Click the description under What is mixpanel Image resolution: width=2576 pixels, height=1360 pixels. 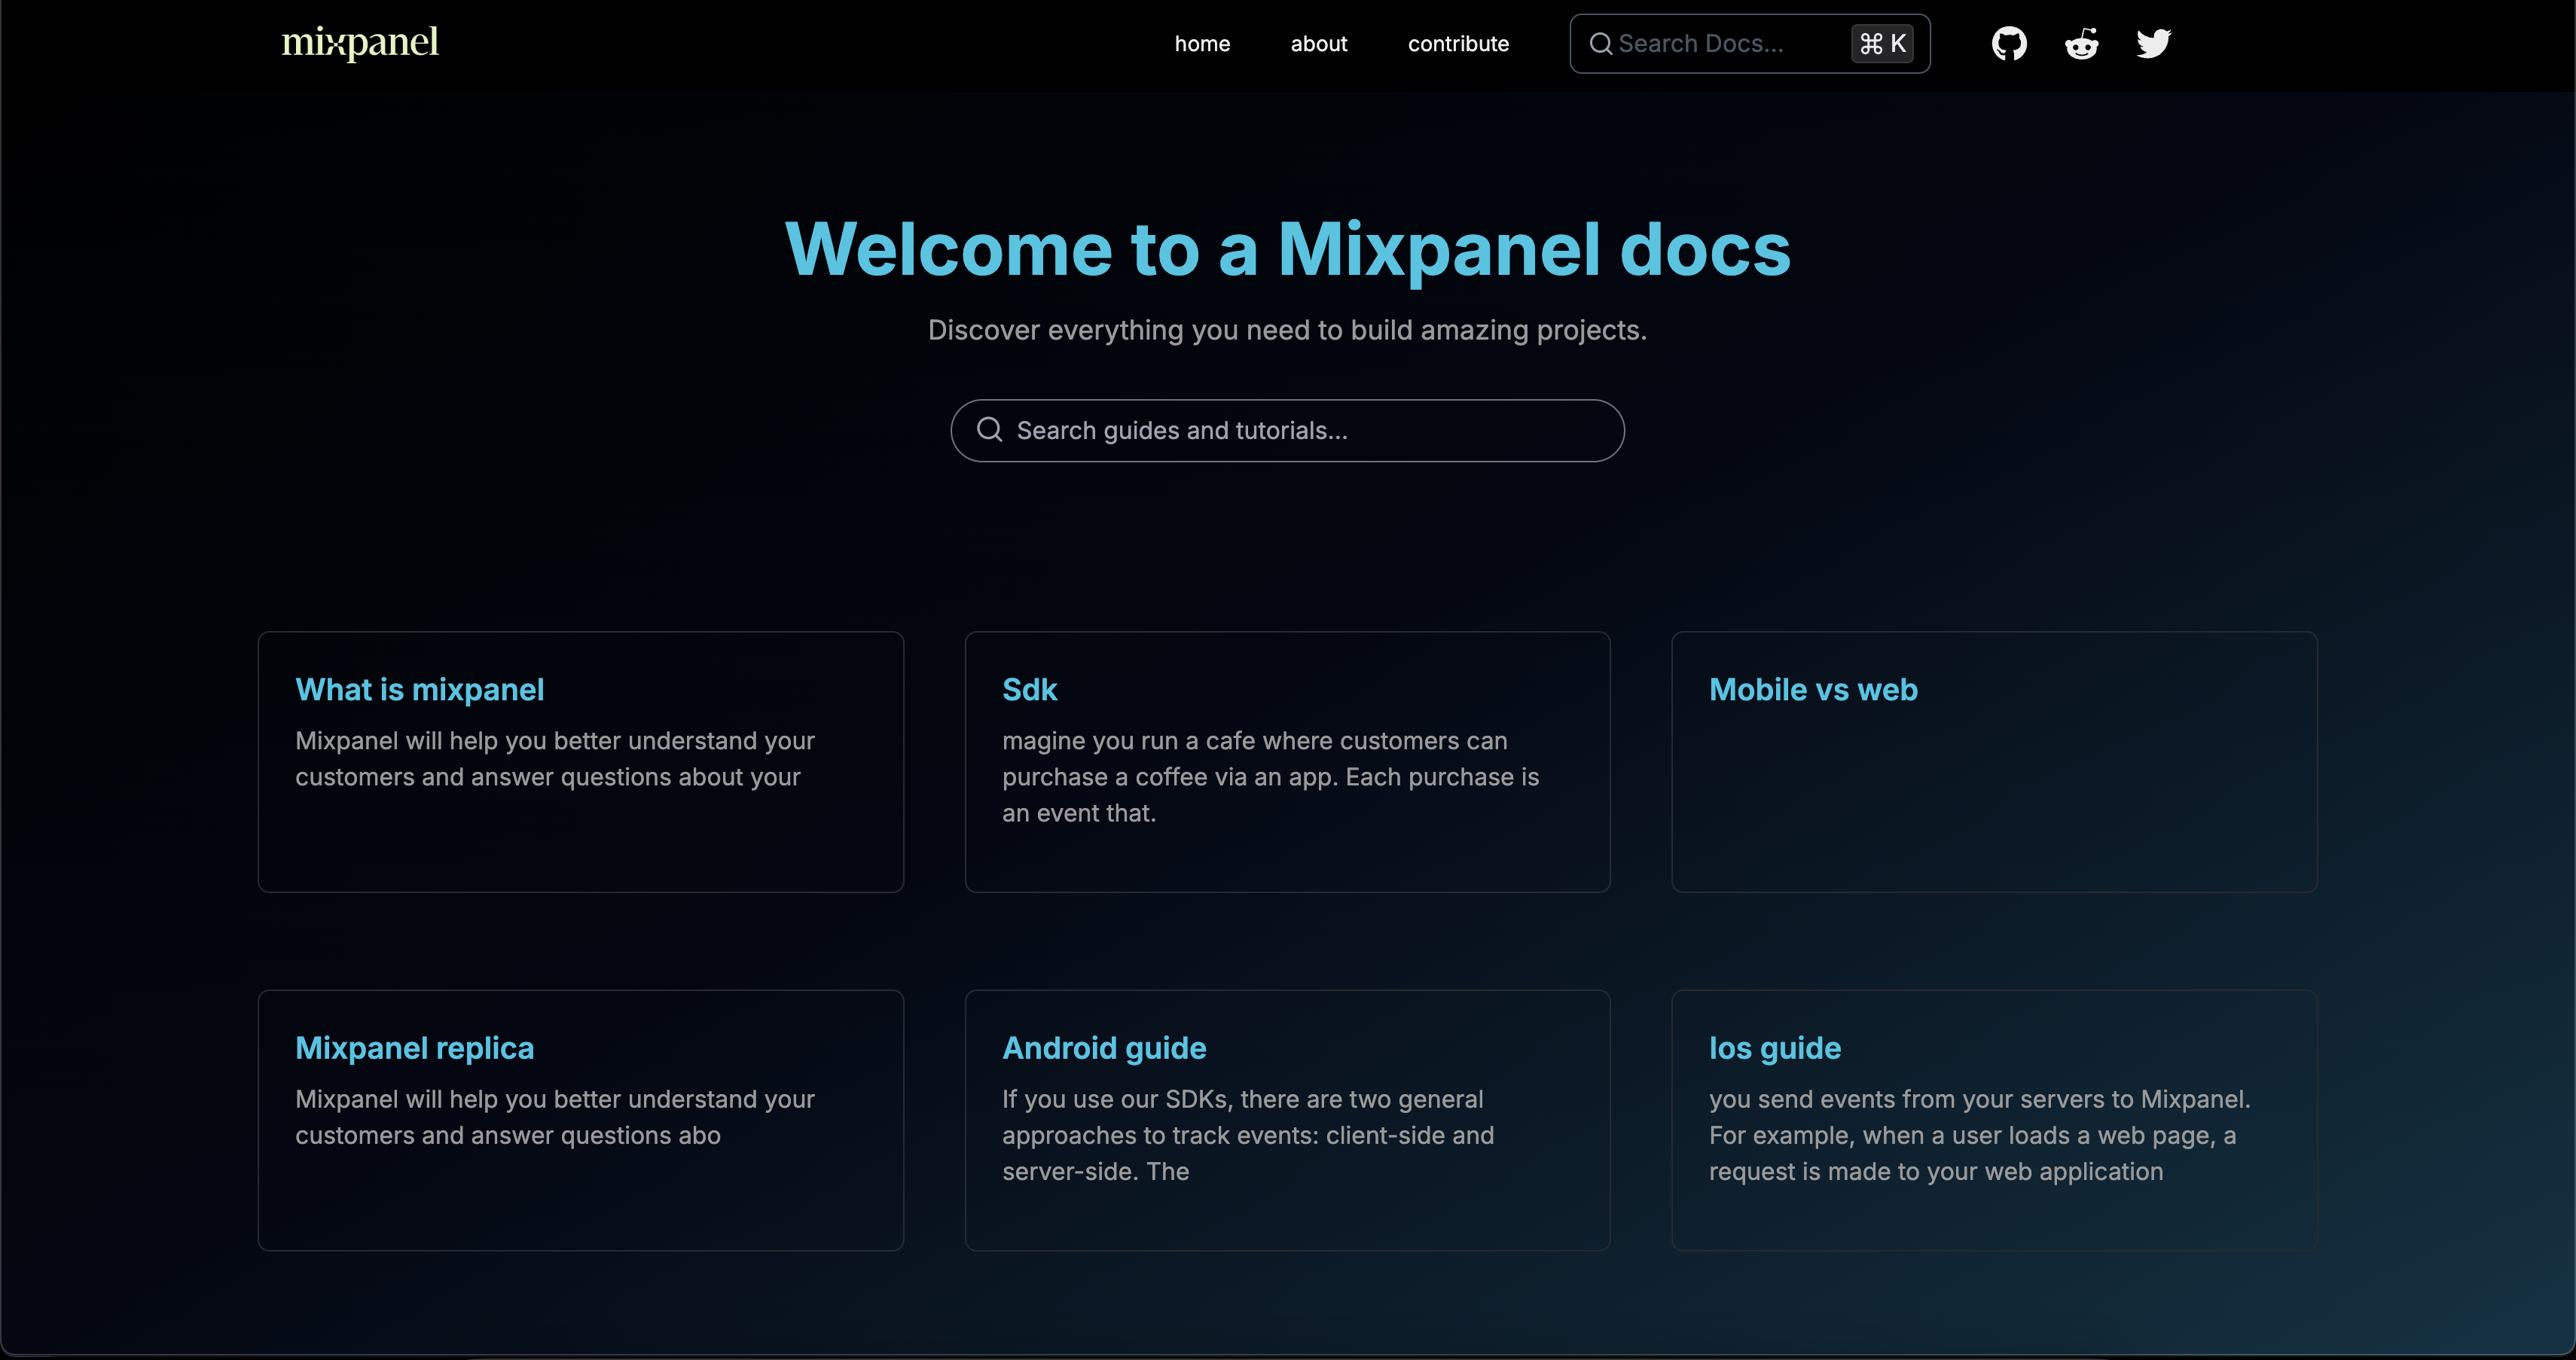(555, 759)
